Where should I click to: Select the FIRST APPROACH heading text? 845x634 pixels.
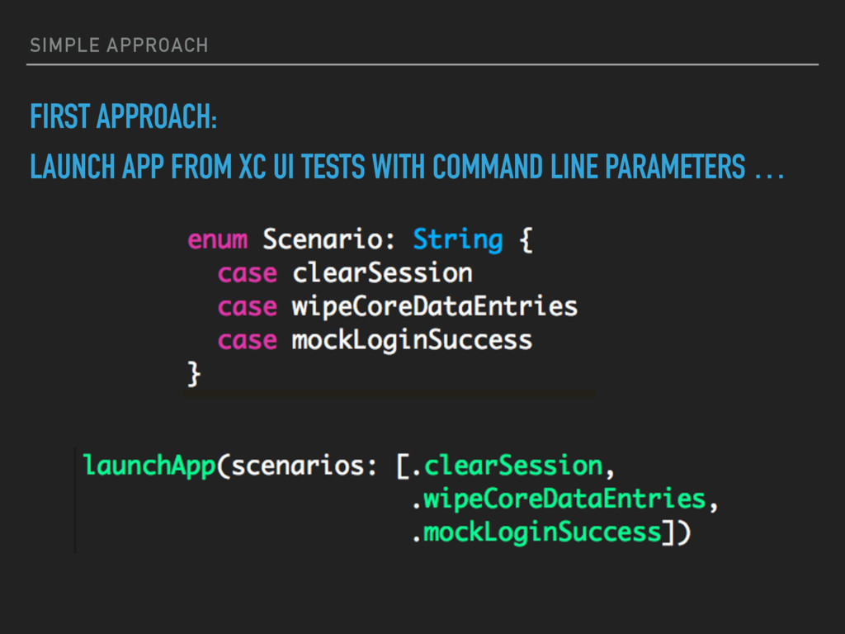click(124, 116)
